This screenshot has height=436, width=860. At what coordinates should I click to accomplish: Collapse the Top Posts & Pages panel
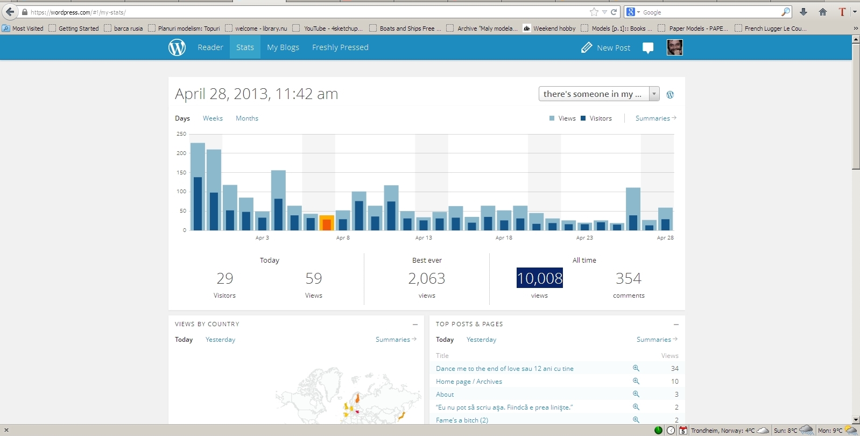pos(676,325)
